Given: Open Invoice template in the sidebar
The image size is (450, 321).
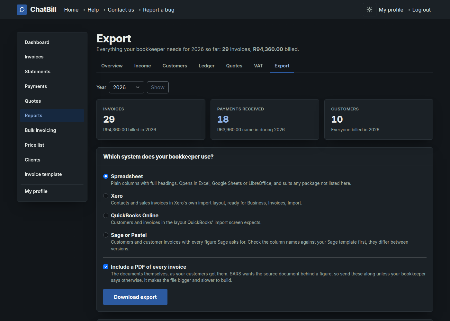Looking at the screenshot, I should point(52,174).
